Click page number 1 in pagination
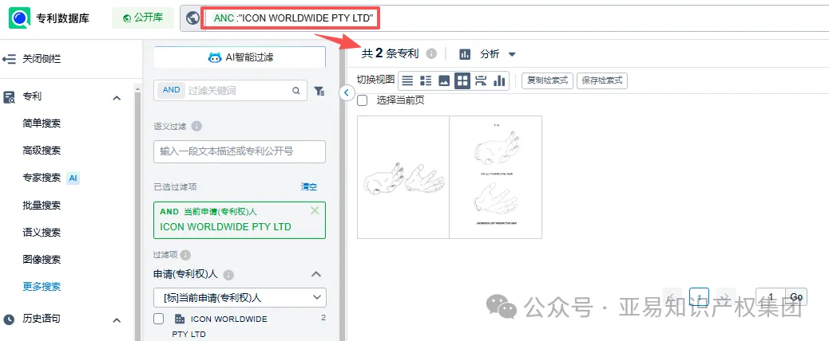The width and height of the screenshot is (829, 341). 700,296
